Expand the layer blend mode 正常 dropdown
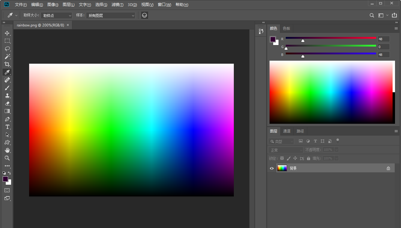Viewport: 401px width, 228px height. click(286, 150)
